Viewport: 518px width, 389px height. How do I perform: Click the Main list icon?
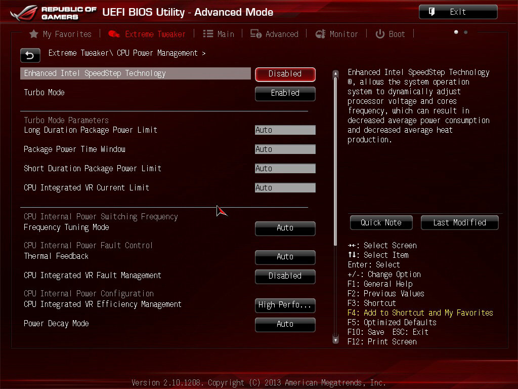208,34
